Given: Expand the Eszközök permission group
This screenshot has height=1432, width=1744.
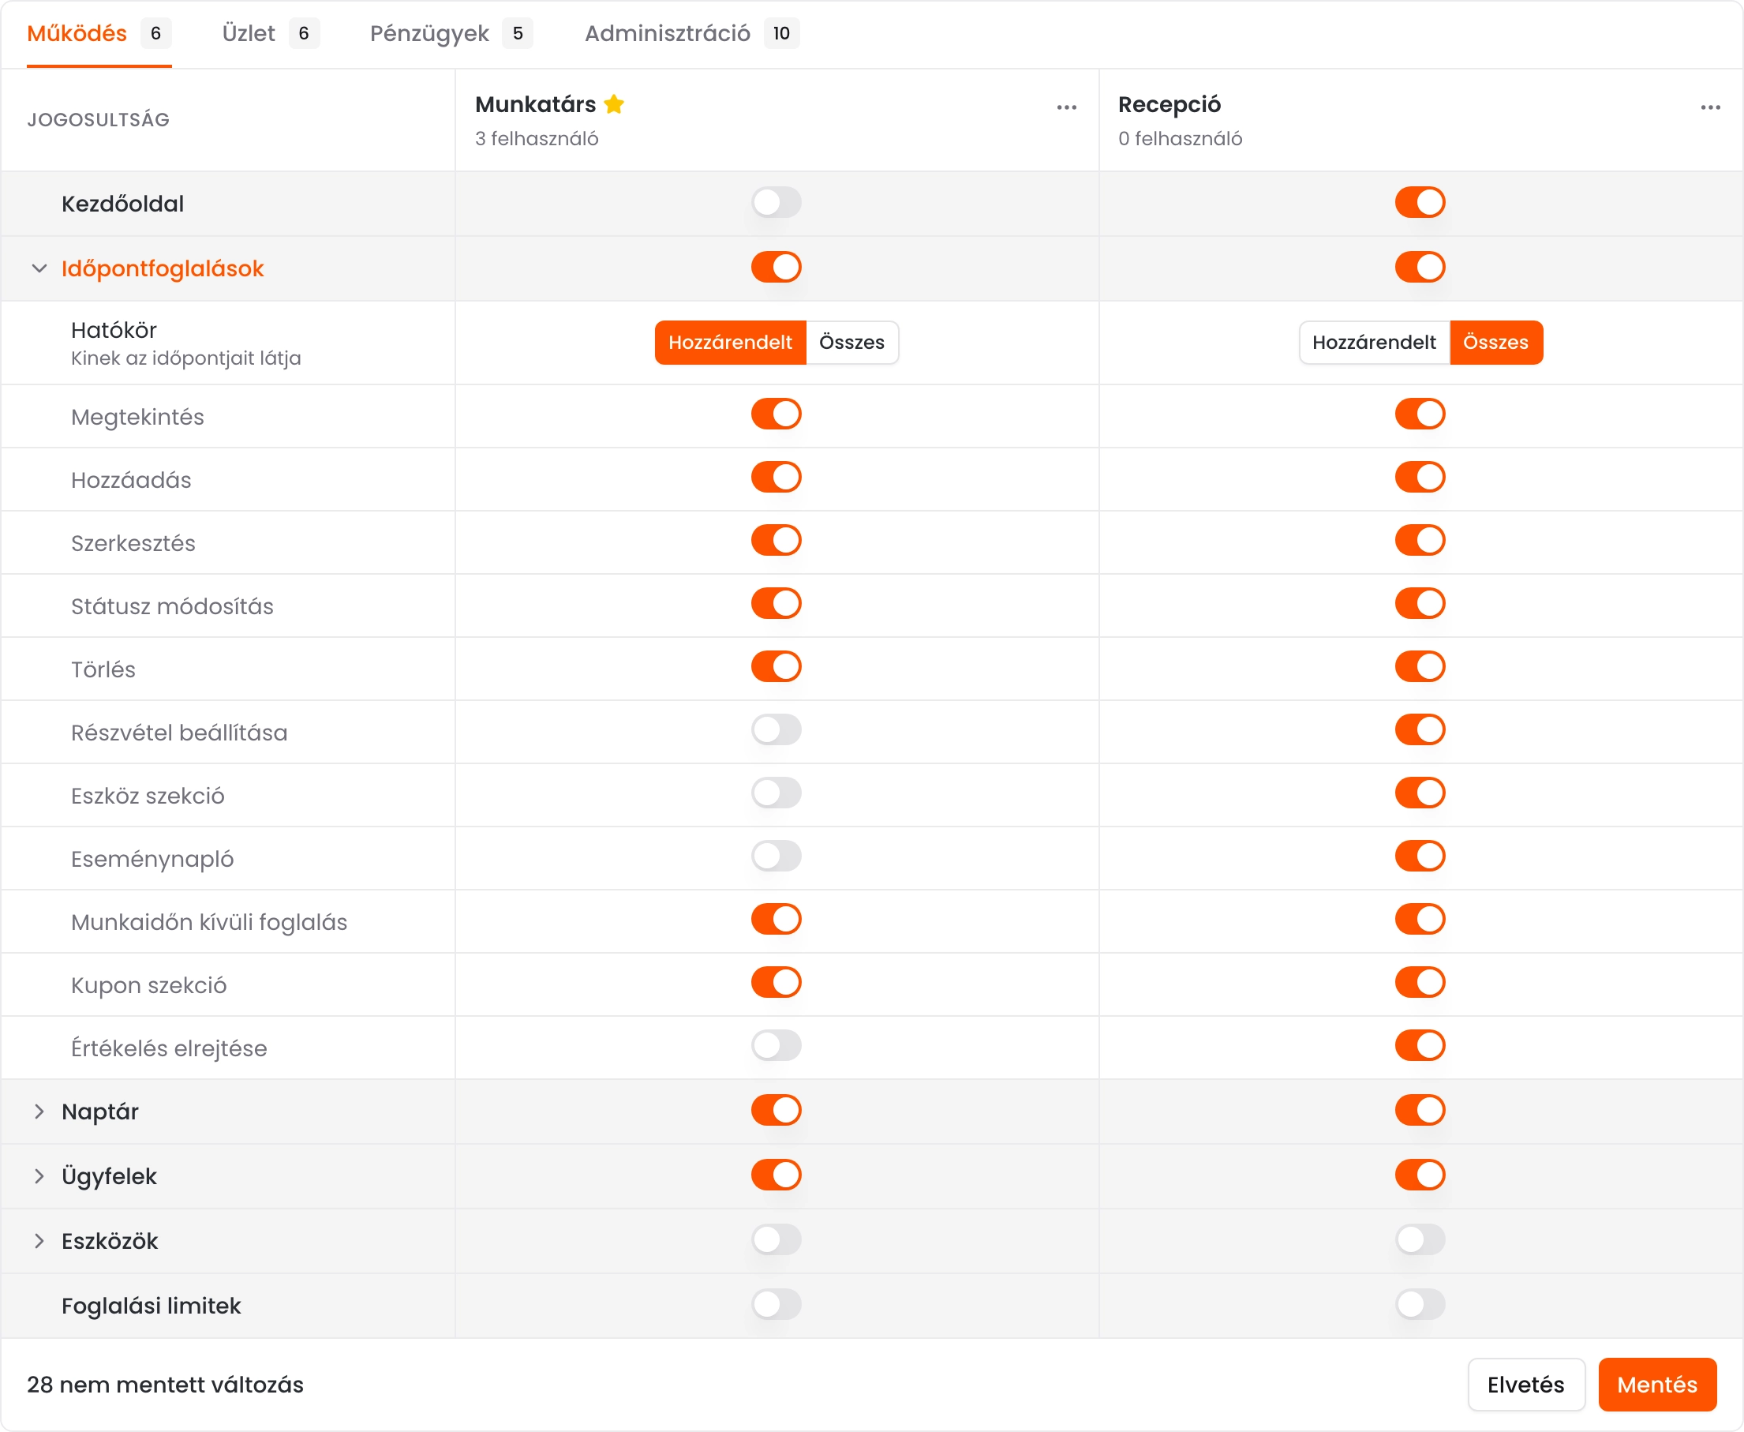Looking at the screenshot, I should 39,1241.
